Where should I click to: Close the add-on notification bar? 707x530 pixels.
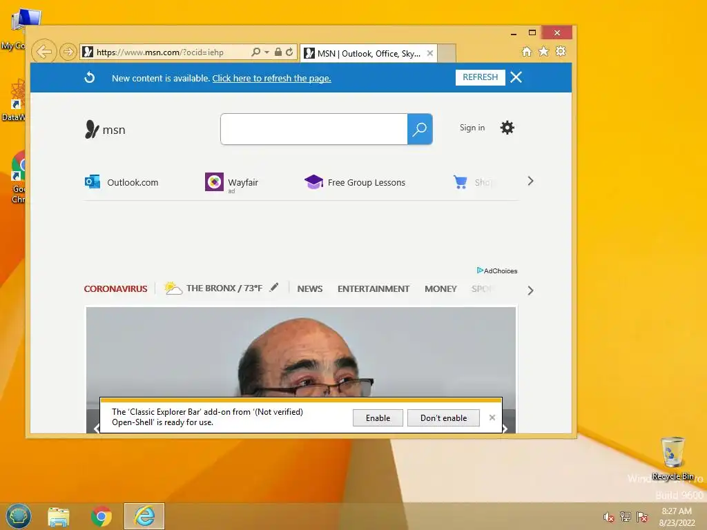[x=492, y=418]
